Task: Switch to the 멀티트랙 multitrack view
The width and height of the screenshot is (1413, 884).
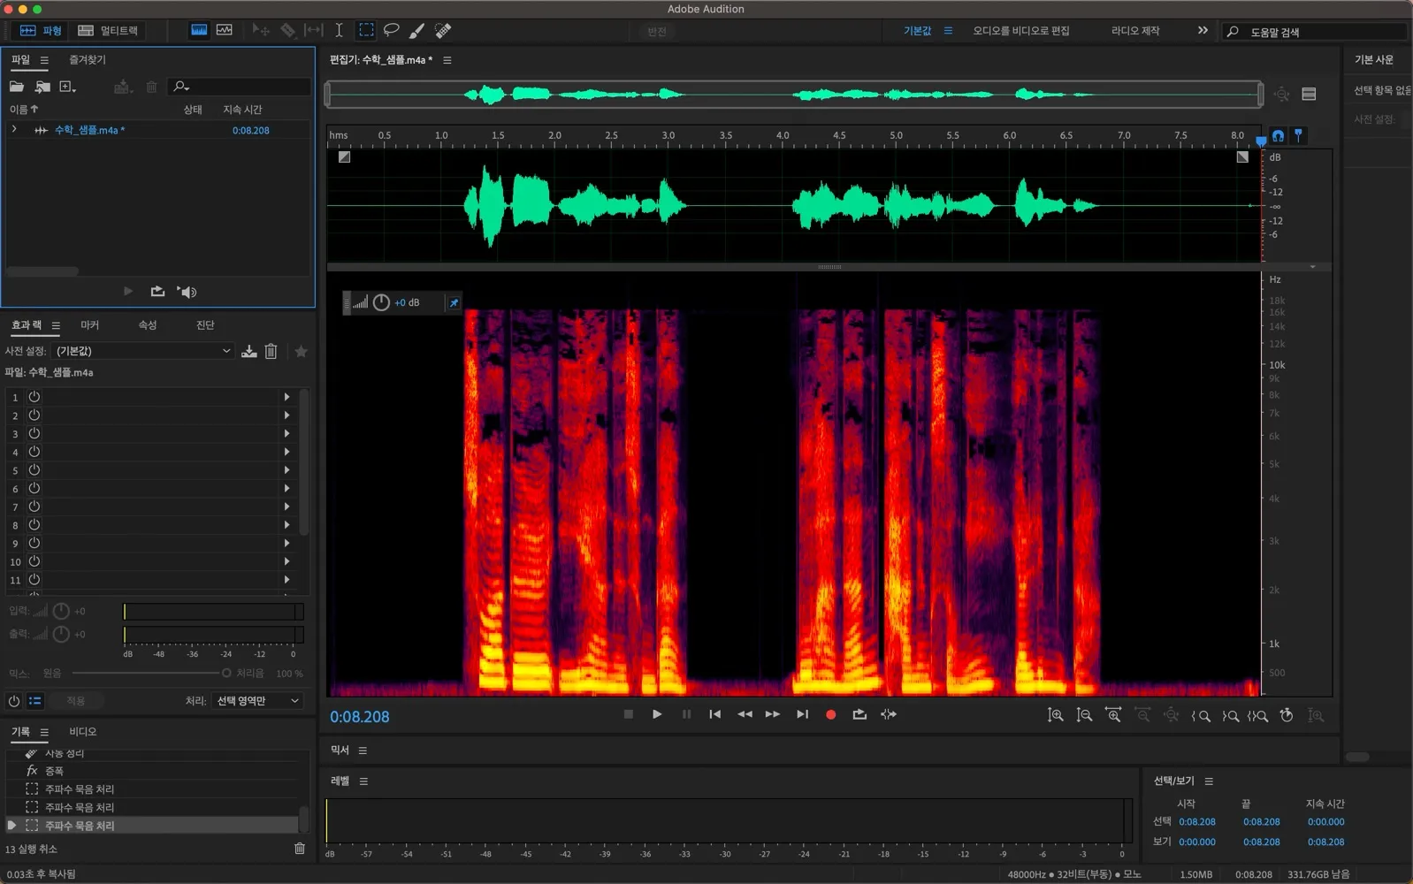Action: (x=108, y=30)
